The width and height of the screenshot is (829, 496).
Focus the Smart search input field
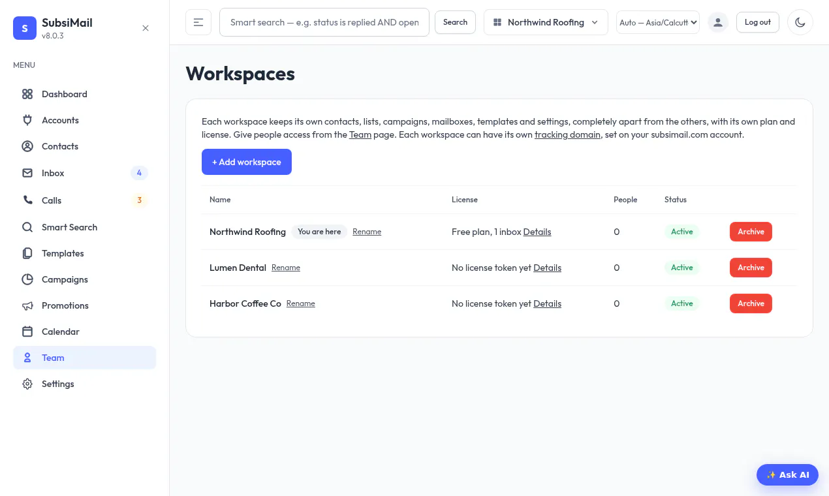[x=324, y=22]
